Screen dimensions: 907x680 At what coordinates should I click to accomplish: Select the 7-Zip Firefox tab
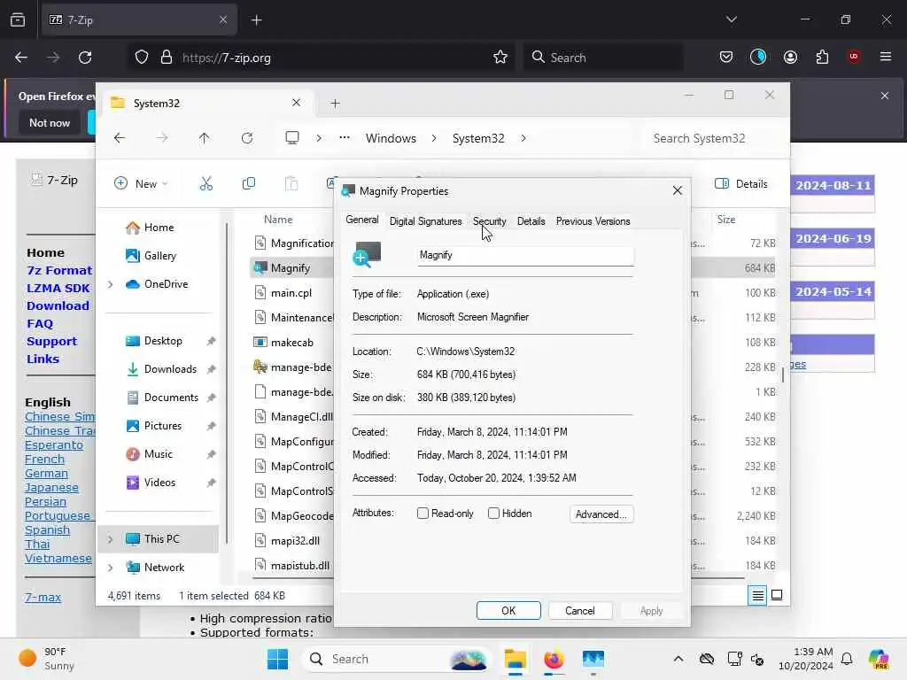click(x=139, y=19)
